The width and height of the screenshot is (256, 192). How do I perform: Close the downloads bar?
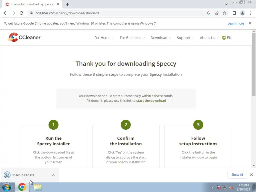251,175
